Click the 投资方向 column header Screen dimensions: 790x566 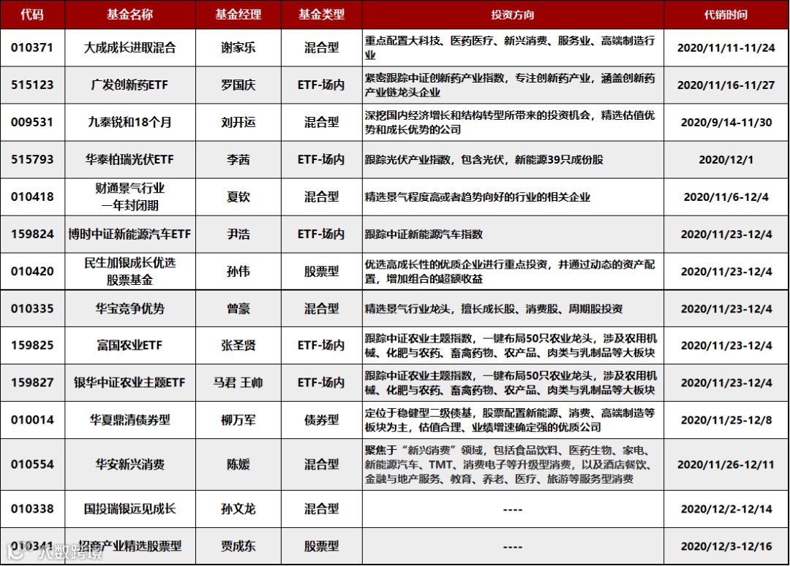click(x=512, y=15)
